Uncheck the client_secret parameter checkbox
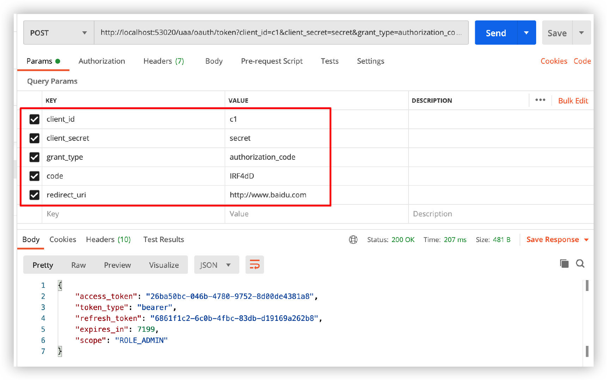The width and height of the screenshot is (607, 380). 34,138
